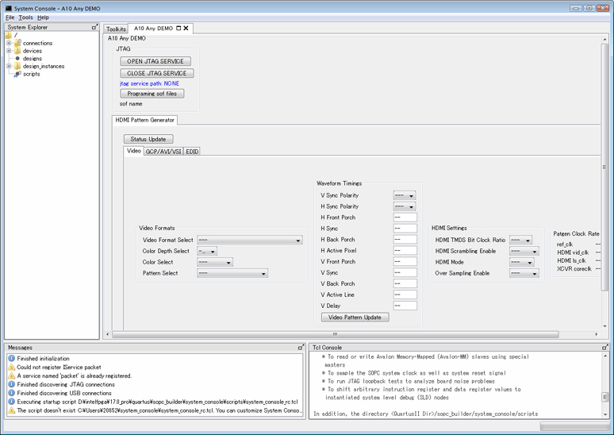Click the 'Could not register' warning icon
This screenshot has width=614, height=435.
pyautogui.click(x=11, y=368)
